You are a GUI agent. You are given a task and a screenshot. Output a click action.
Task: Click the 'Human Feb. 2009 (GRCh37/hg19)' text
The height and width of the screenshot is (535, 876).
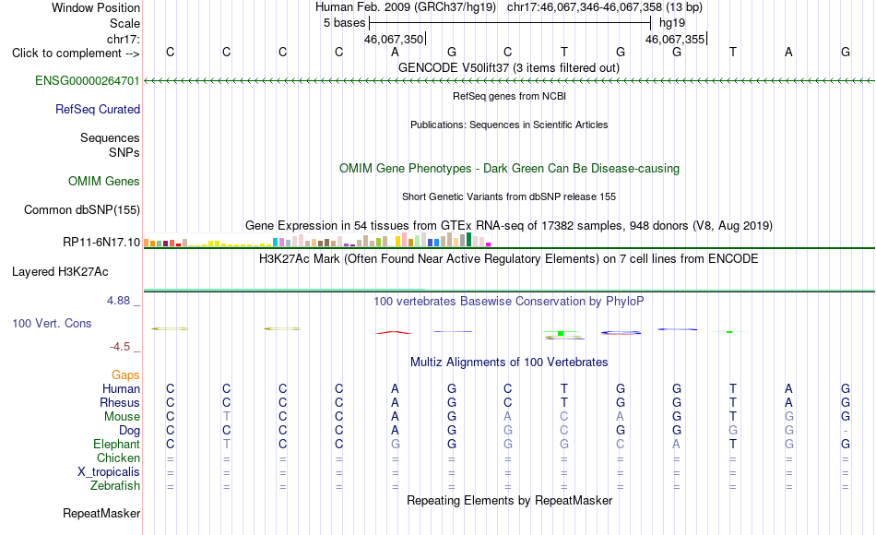click(x=406, y=7)
